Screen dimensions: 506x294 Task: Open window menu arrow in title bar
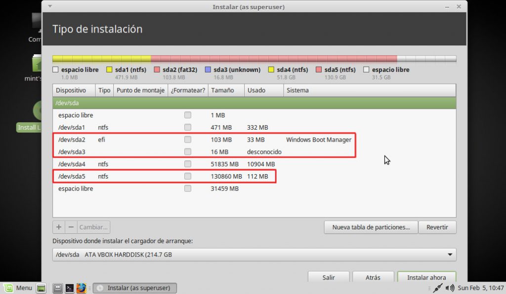(49, 6)
